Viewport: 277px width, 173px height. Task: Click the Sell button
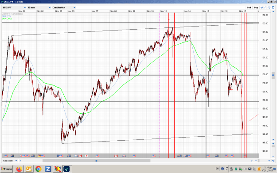point(249,8)
